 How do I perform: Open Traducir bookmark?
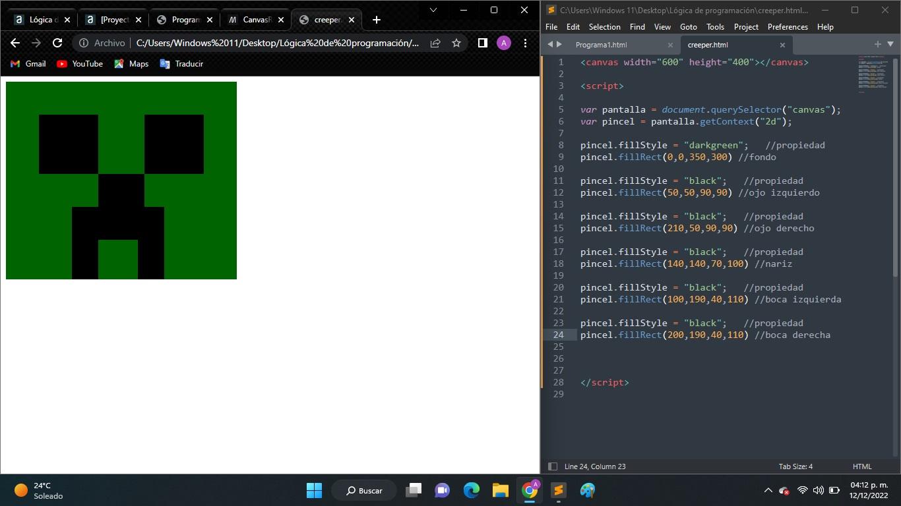(x=181, y=64)
